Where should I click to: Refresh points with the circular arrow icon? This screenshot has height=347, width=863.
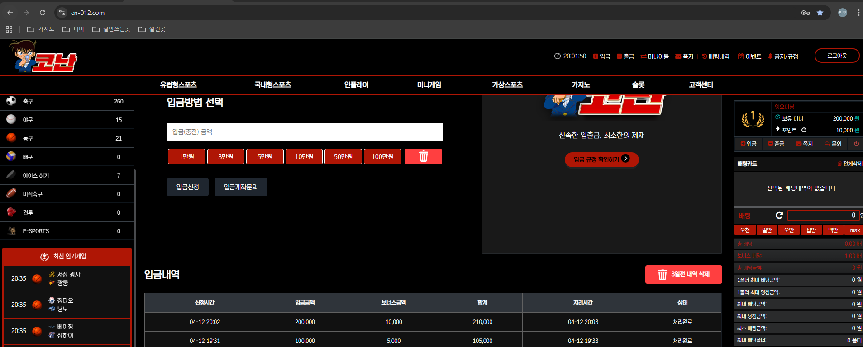click(804, 130)
